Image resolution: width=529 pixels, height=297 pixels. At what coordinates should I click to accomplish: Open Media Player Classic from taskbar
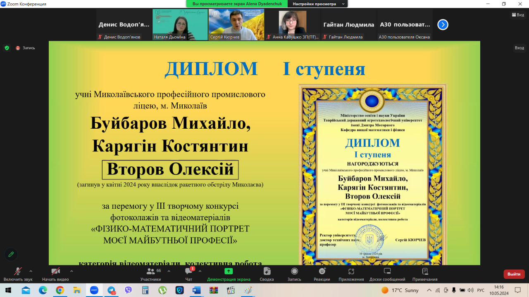click(x=231, y=290)
